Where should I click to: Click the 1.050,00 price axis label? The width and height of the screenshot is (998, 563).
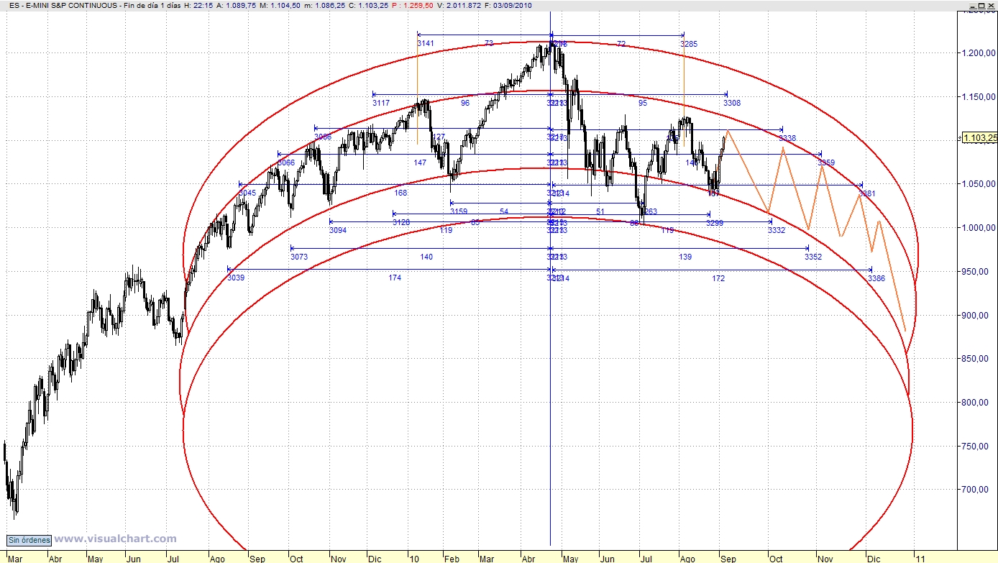tap(980, 184)
